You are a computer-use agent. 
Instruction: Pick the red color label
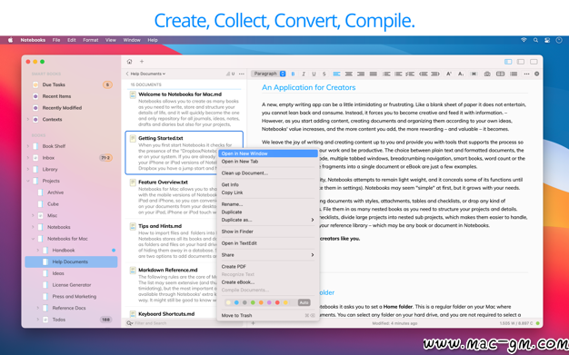[277, 302]
